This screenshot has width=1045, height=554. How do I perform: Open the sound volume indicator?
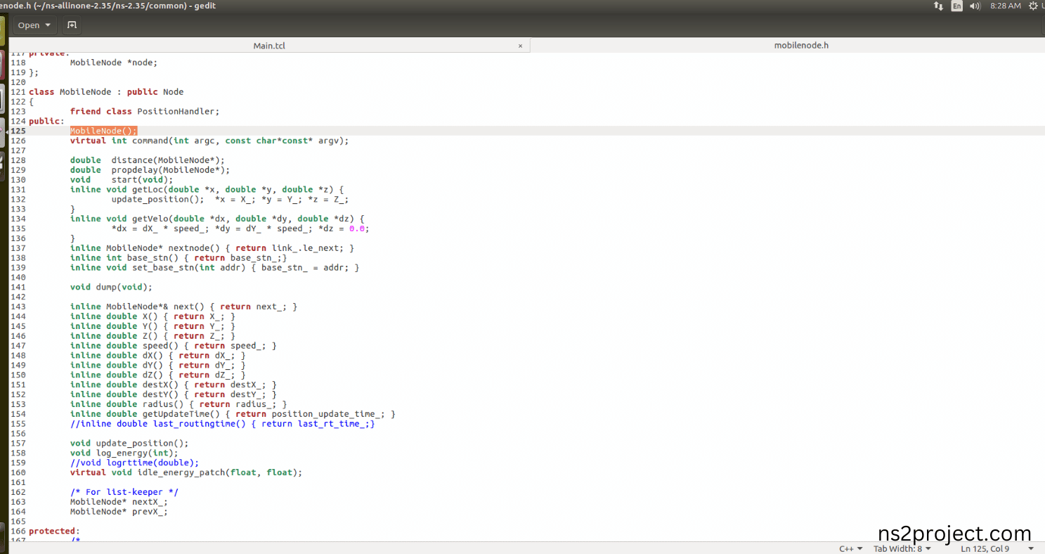click(975, 6)
